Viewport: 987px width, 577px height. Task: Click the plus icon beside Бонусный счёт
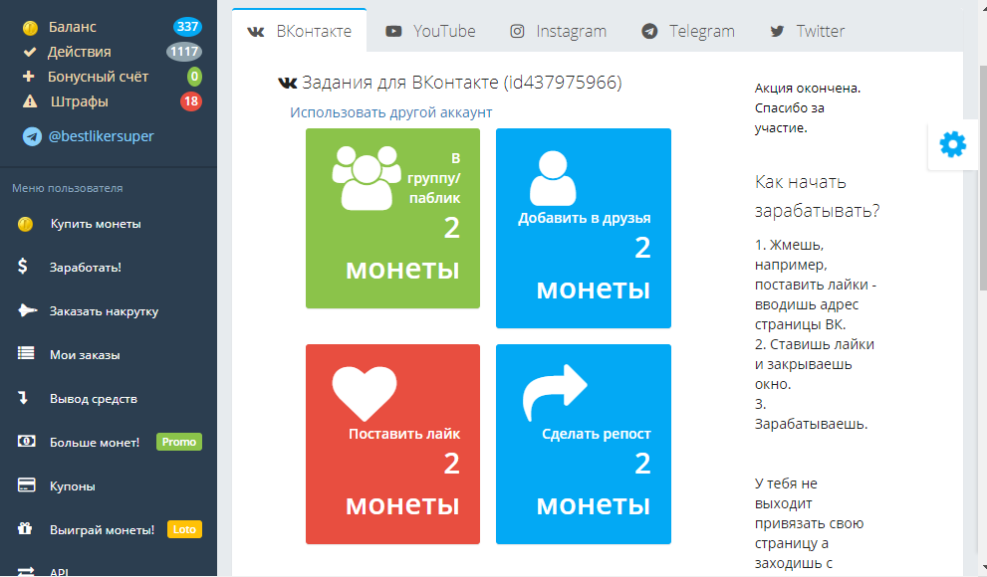[x=28, y=77]
